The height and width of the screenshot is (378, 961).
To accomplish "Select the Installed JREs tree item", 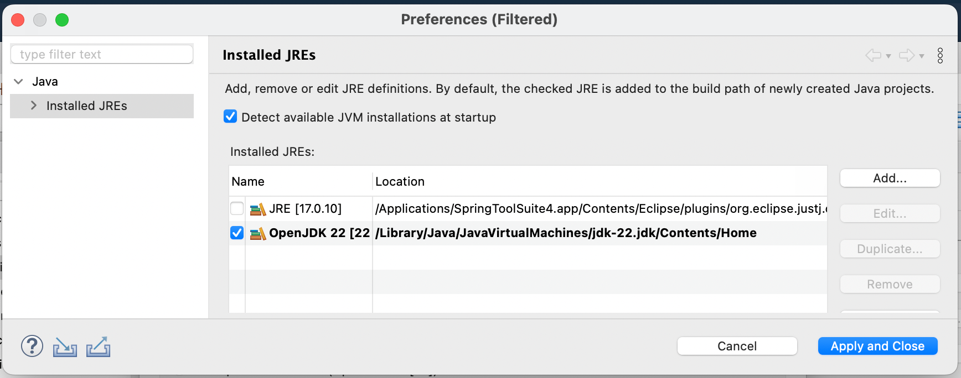I will point(87,106).
